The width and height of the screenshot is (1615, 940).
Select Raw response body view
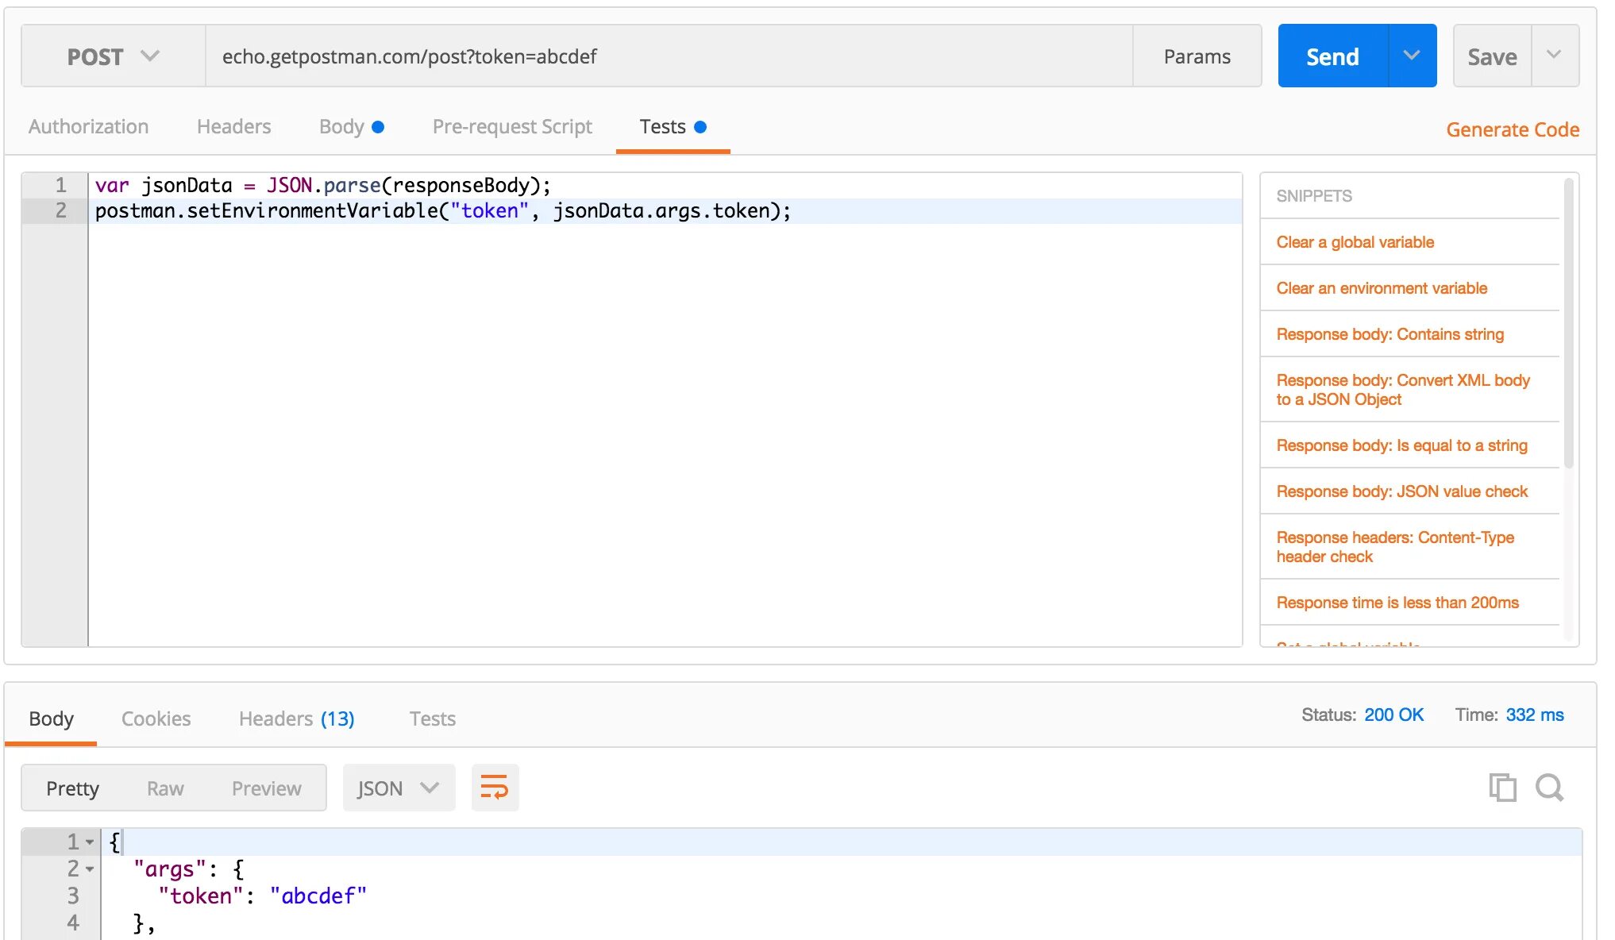click(164, 788)
